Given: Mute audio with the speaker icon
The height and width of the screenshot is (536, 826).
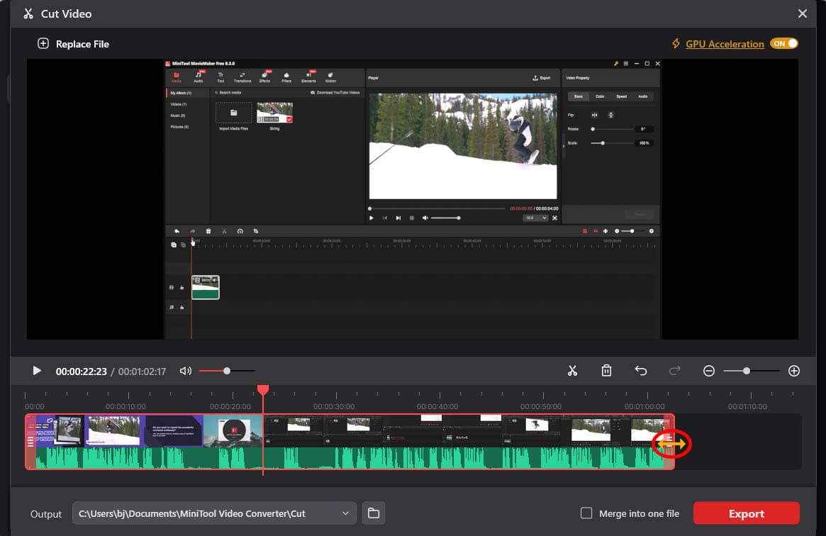Looking at the screenshot, I should point(185,371).
